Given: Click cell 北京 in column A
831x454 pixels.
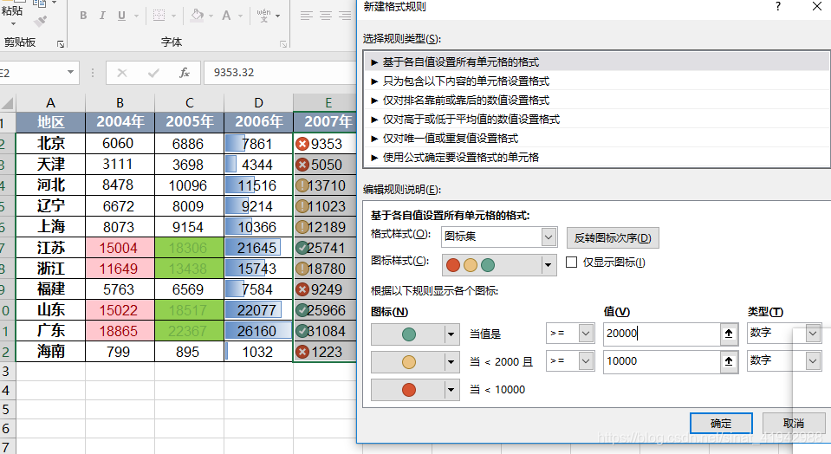Looking at the screenshot, I should [50, 144].
